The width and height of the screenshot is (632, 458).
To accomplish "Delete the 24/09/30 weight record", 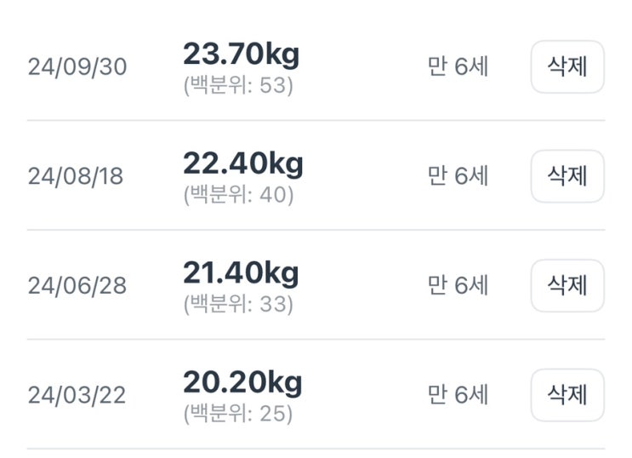I will click(x=567, y=66).
